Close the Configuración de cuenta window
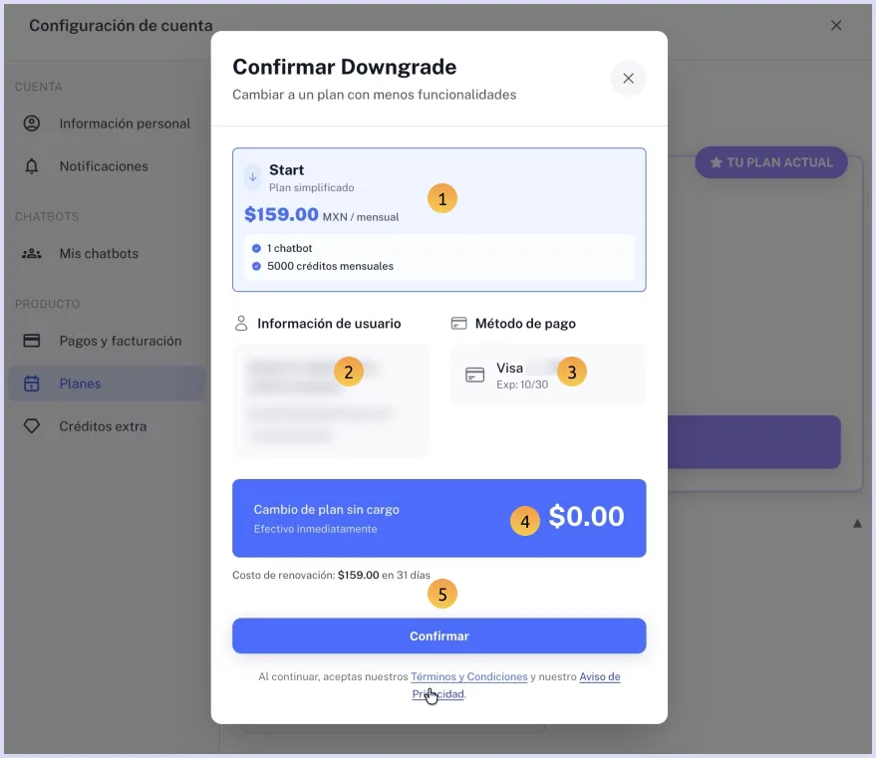Viewport: 876px width, 758px height. click(836, 25)
